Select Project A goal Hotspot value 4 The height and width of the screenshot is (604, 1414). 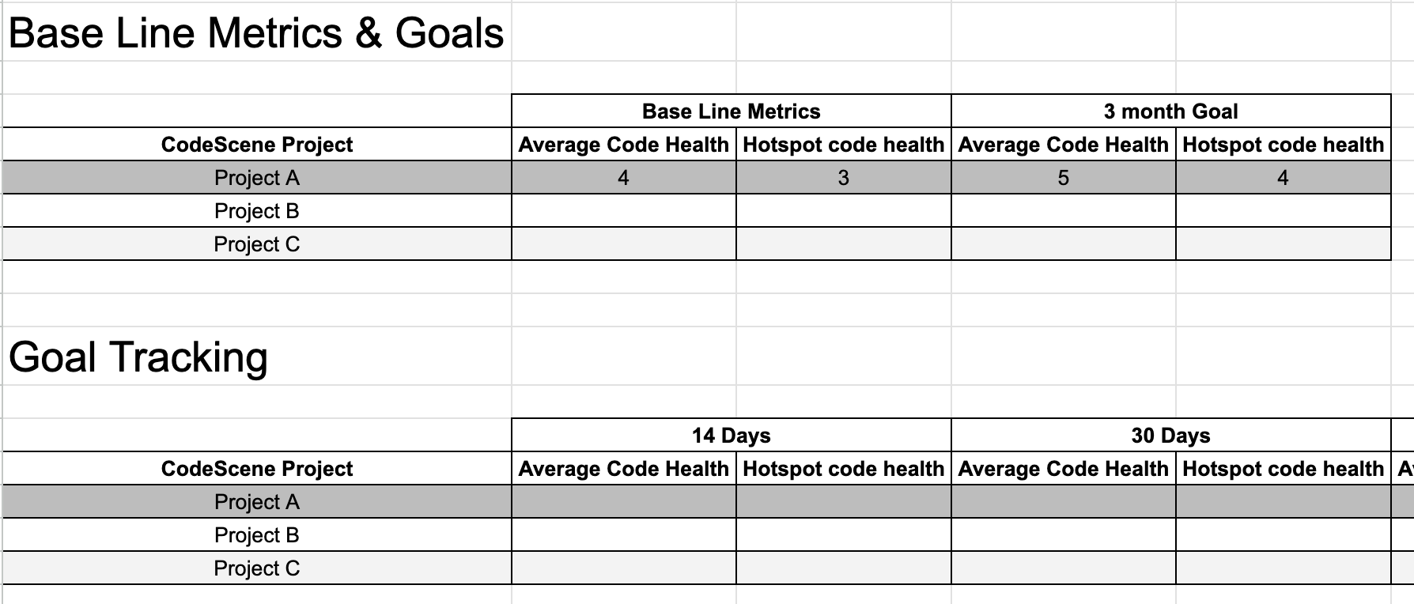[1283, 178]
